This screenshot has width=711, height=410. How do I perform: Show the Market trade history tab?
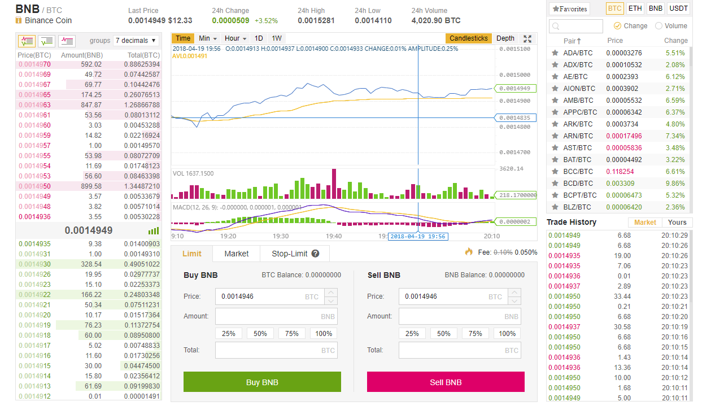coord(645,223)
